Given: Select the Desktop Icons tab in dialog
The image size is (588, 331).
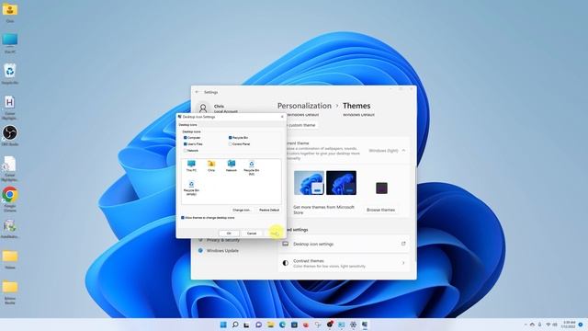Looking at the screenshot, I should [x=187, y=125].
